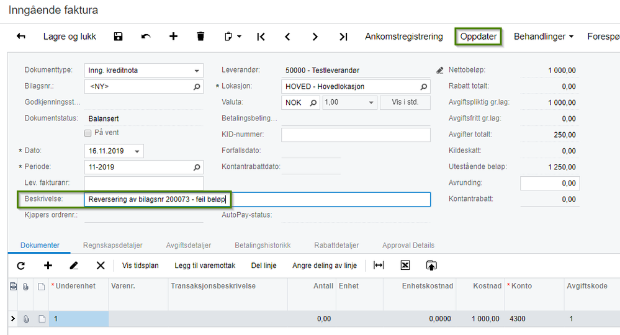The image size is (620, 335).
Task: Click the refresh icon in Dokumenter grid
Action: [x=21, y=266]
